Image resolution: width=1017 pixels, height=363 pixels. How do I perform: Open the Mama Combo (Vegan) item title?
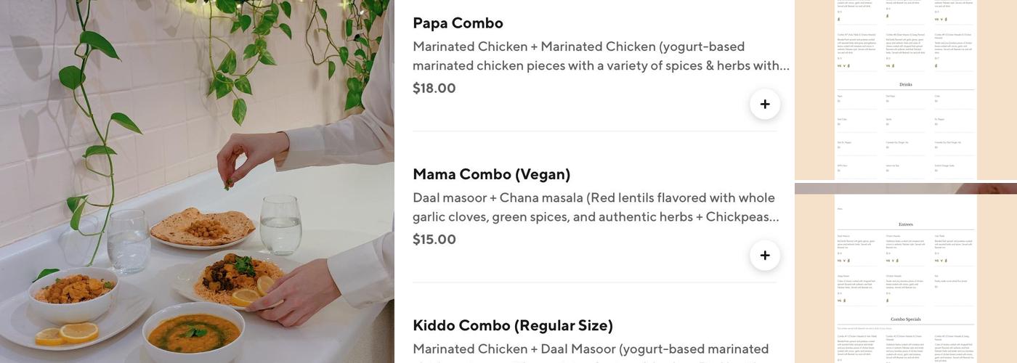point(491,174)
